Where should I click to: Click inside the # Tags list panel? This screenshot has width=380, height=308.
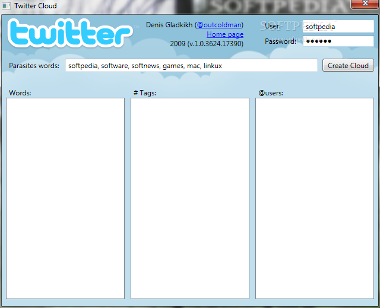pyautogui.click(x=190, y=198)
